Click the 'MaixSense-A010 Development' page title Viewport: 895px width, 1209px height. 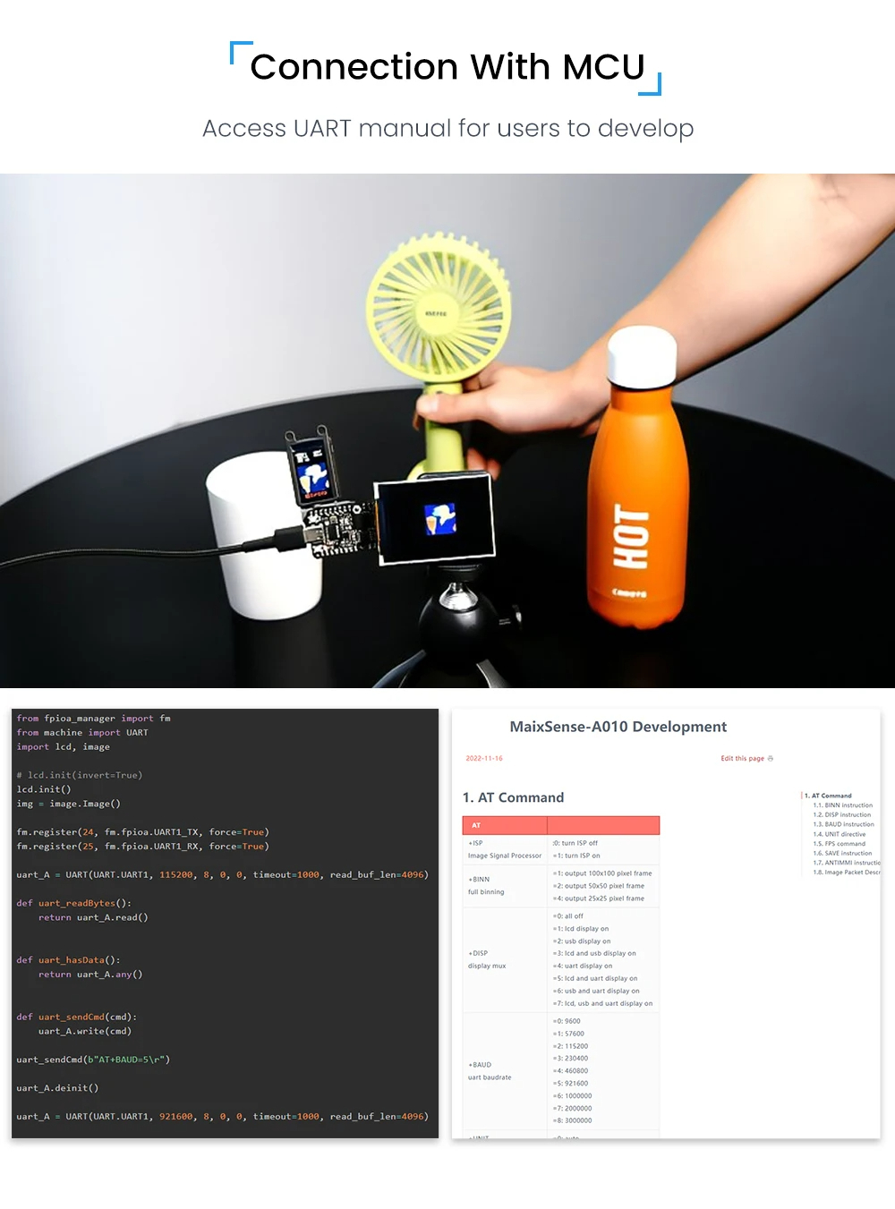coord(618,727)
